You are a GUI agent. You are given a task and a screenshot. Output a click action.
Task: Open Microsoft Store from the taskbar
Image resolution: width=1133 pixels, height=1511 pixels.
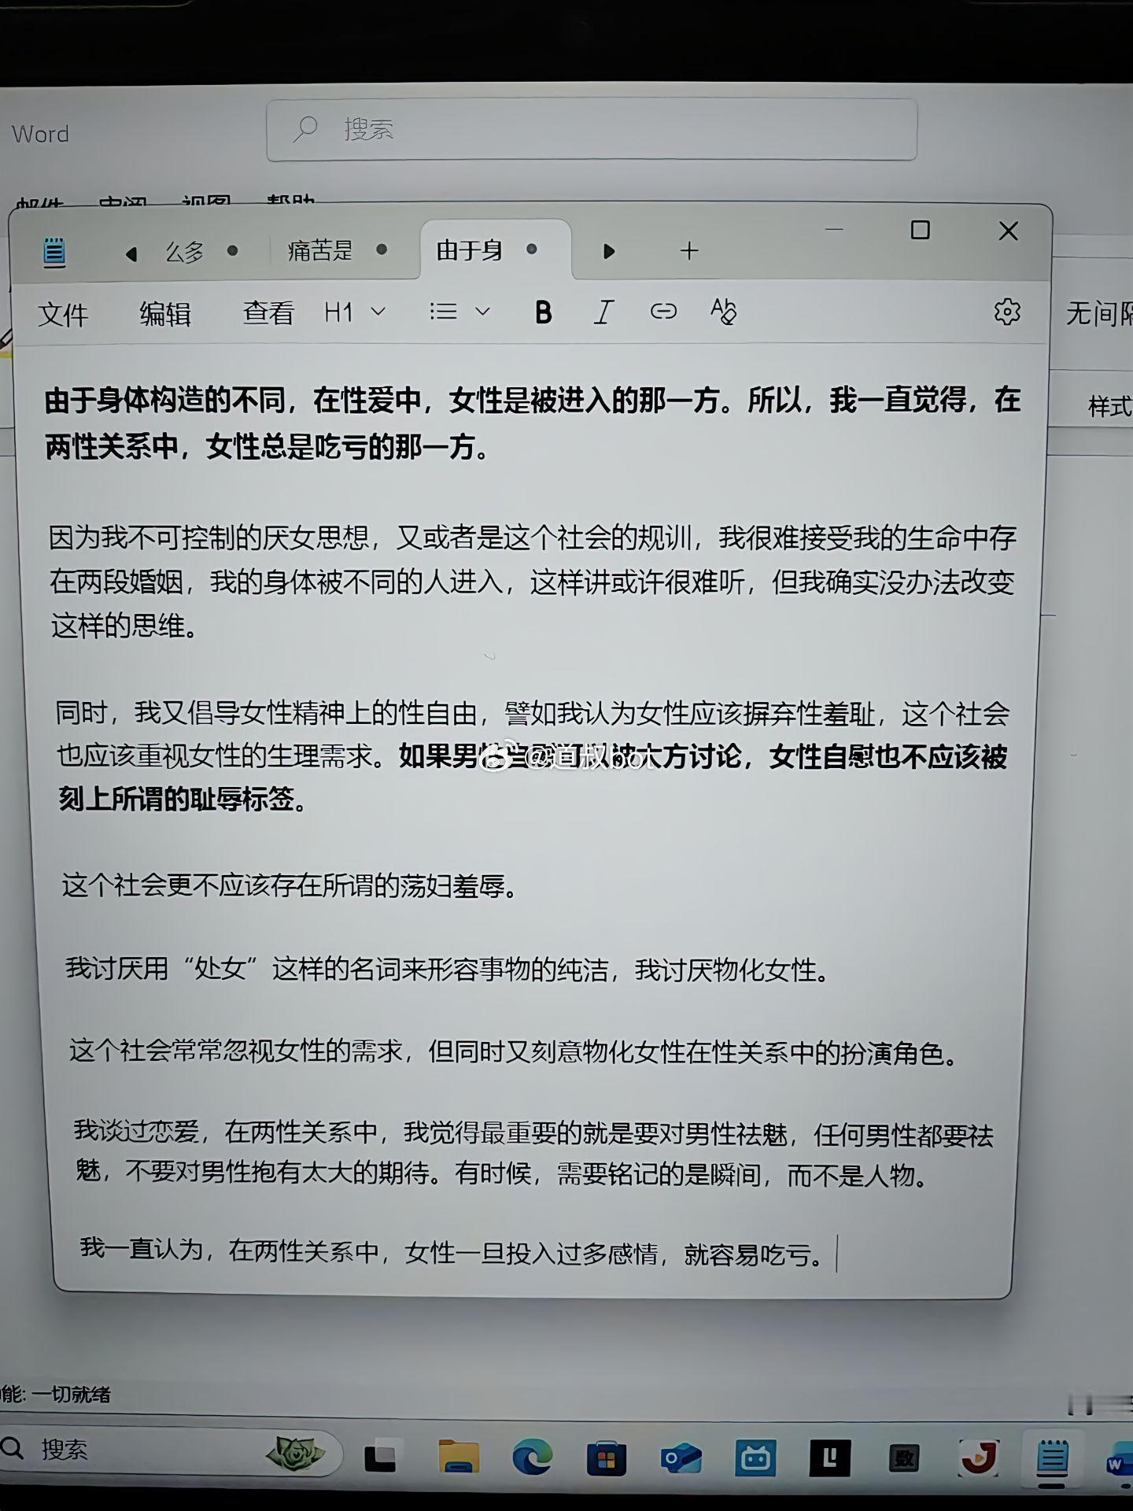tap(607, 1459)
